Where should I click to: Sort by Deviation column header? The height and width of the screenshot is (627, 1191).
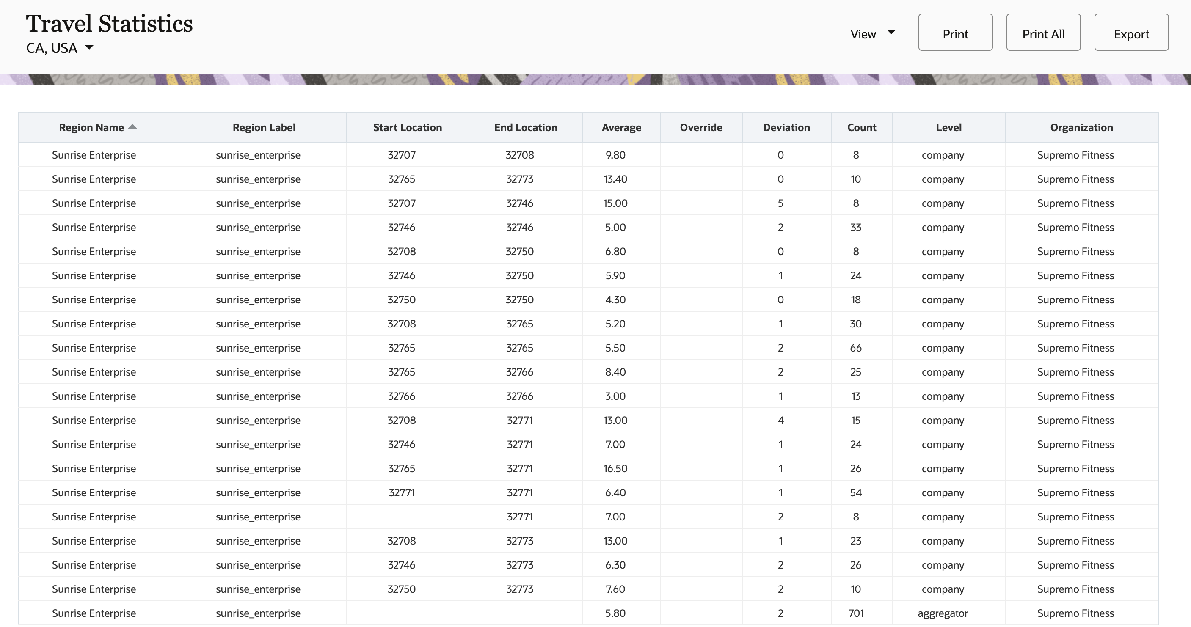click(x=786, y=127)
